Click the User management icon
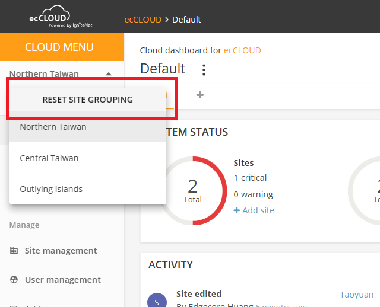This screenshot has height=307, width=380. tap(14, 279)
